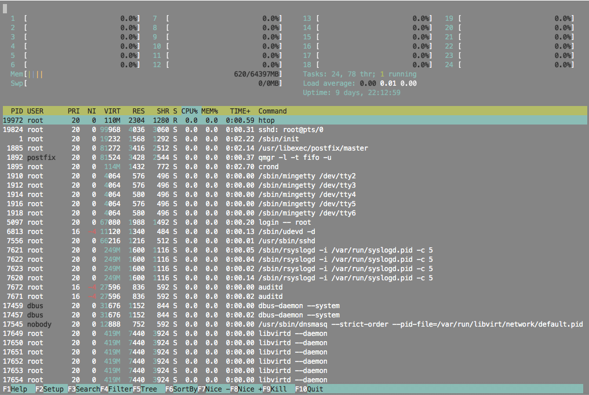Image resolution: width=589 pixels, height=395 pixels.
Task: Decrease priority using F7Nice -
Action: click(x=212, y=389)
